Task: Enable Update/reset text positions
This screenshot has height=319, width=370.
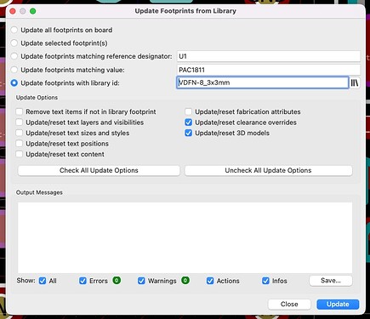Action: click(20, 144)
